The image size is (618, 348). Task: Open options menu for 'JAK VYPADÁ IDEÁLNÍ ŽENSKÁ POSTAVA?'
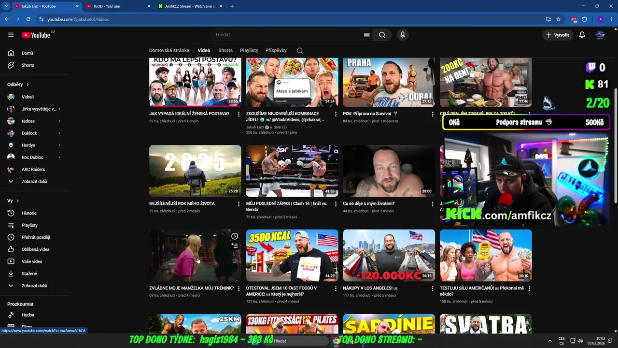point(239,114)
